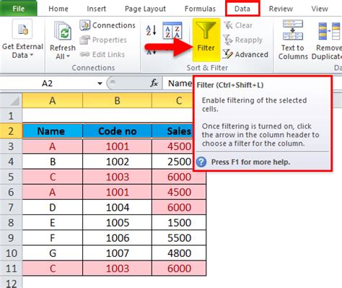The height and width of the screenshot is (288, 342).
Task: Expand the Name Box dropdown arrow
Action: click(100, 84)
